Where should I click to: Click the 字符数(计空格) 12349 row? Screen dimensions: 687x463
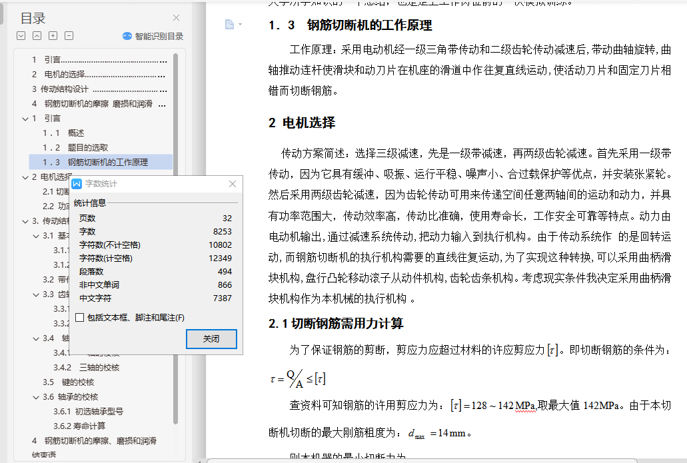(155, 258)
